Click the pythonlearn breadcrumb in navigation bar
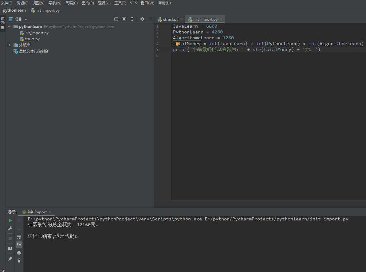366x272 pixels. 14,10
